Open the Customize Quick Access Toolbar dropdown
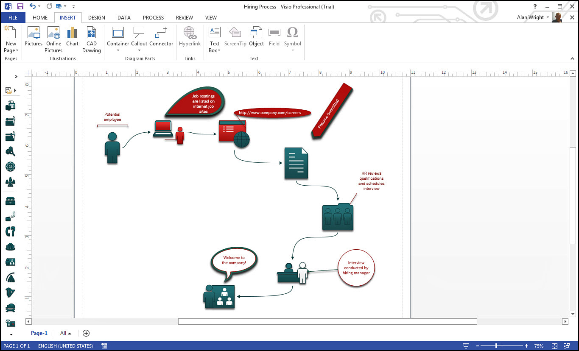 pos(73,7)
